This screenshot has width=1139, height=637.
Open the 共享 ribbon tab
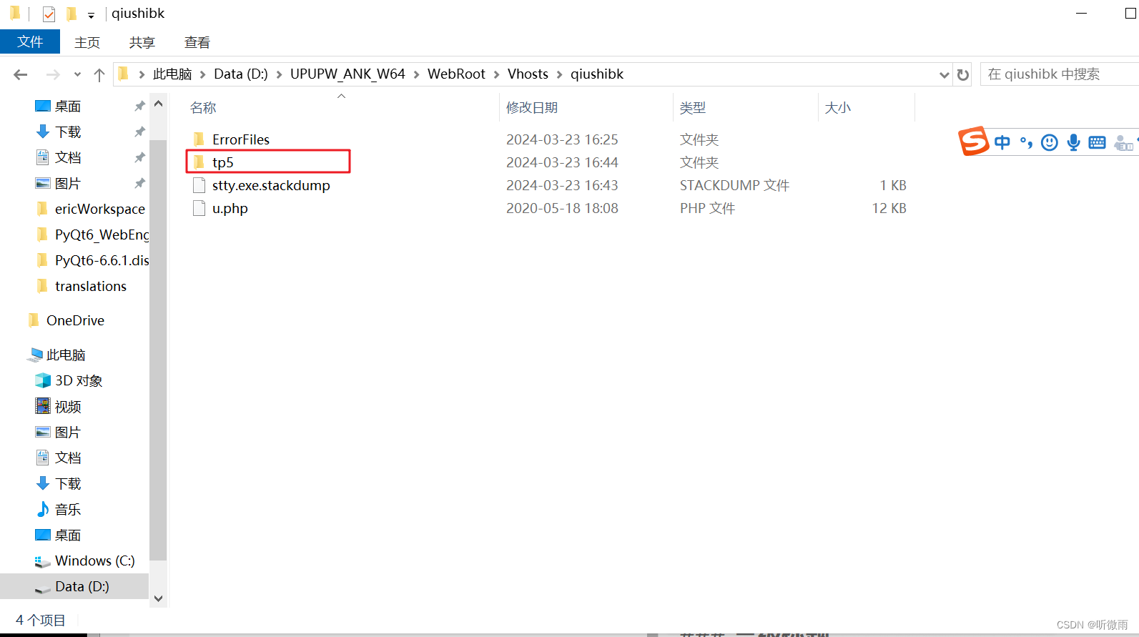click(142, 43)
